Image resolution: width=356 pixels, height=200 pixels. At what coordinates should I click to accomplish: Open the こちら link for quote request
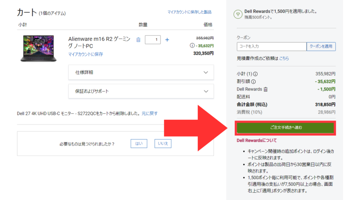click(284, 59)
